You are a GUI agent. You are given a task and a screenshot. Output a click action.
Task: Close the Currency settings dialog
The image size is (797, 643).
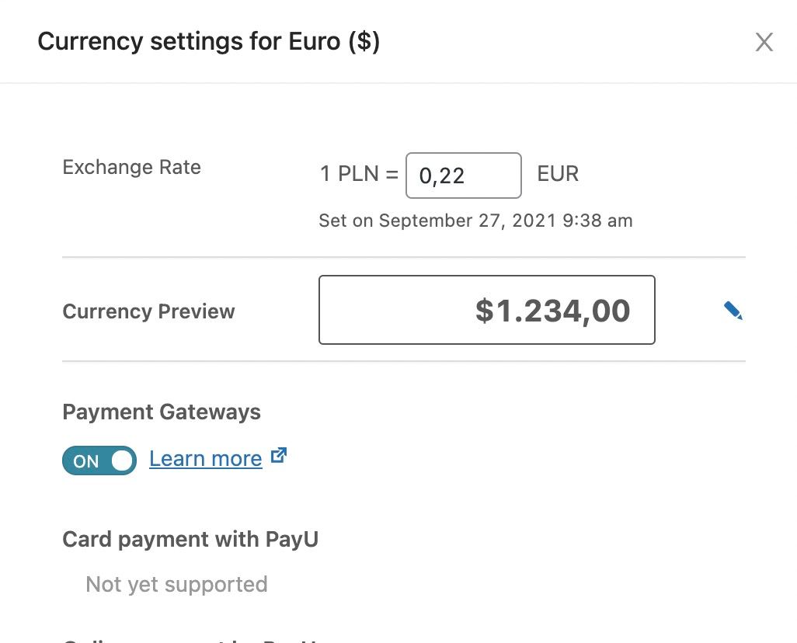(x=764, y=42)
